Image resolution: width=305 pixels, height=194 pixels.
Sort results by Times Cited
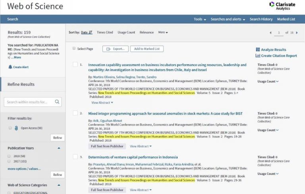tap(105, 33)
